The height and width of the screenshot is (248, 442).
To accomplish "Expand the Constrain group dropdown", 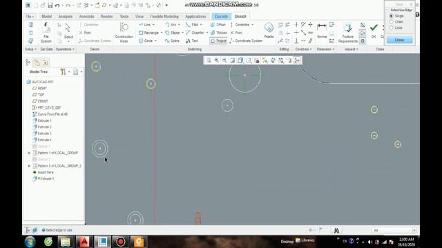I will (303, 49).
